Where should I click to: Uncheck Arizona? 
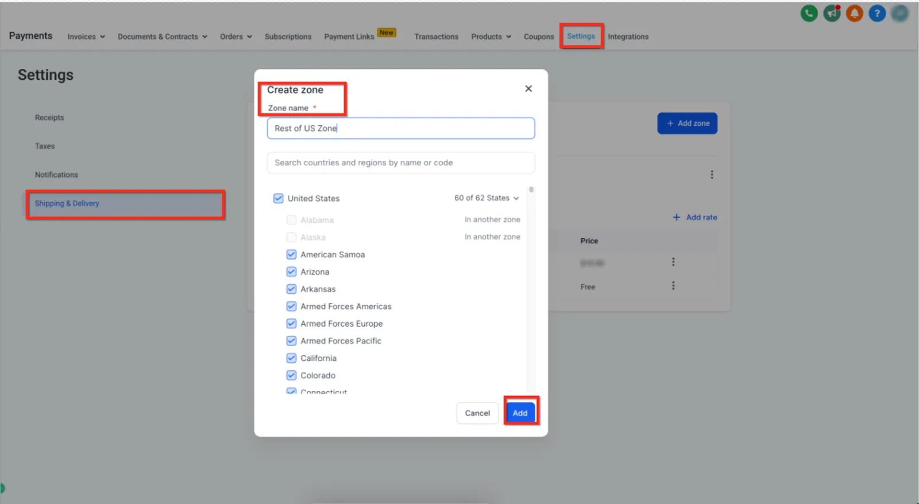point(291,272)
